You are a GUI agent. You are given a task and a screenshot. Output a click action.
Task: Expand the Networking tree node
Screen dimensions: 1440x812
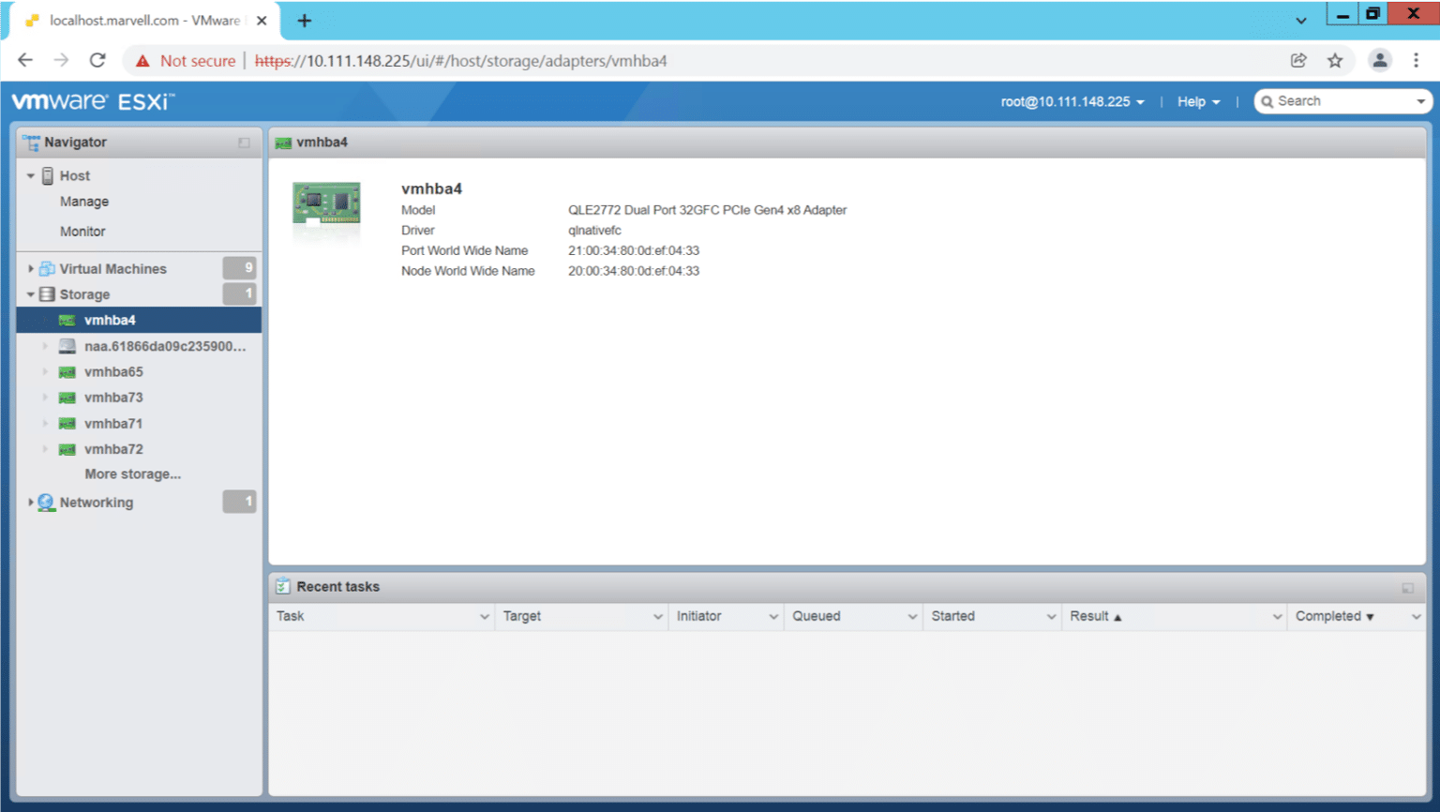tap(31, 503)
